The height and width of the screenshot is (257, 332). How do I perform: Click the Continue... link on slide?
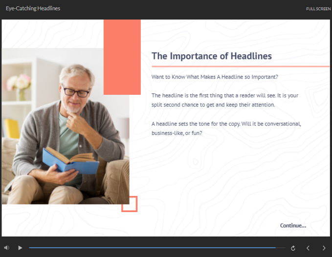(x=293, y=225)
